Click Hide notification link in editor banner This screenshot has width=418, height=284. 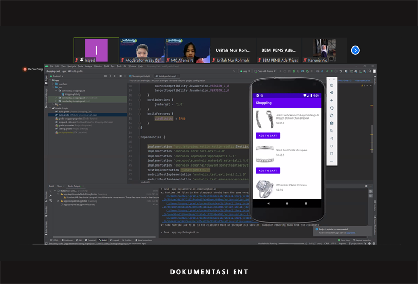coord(362,81)
